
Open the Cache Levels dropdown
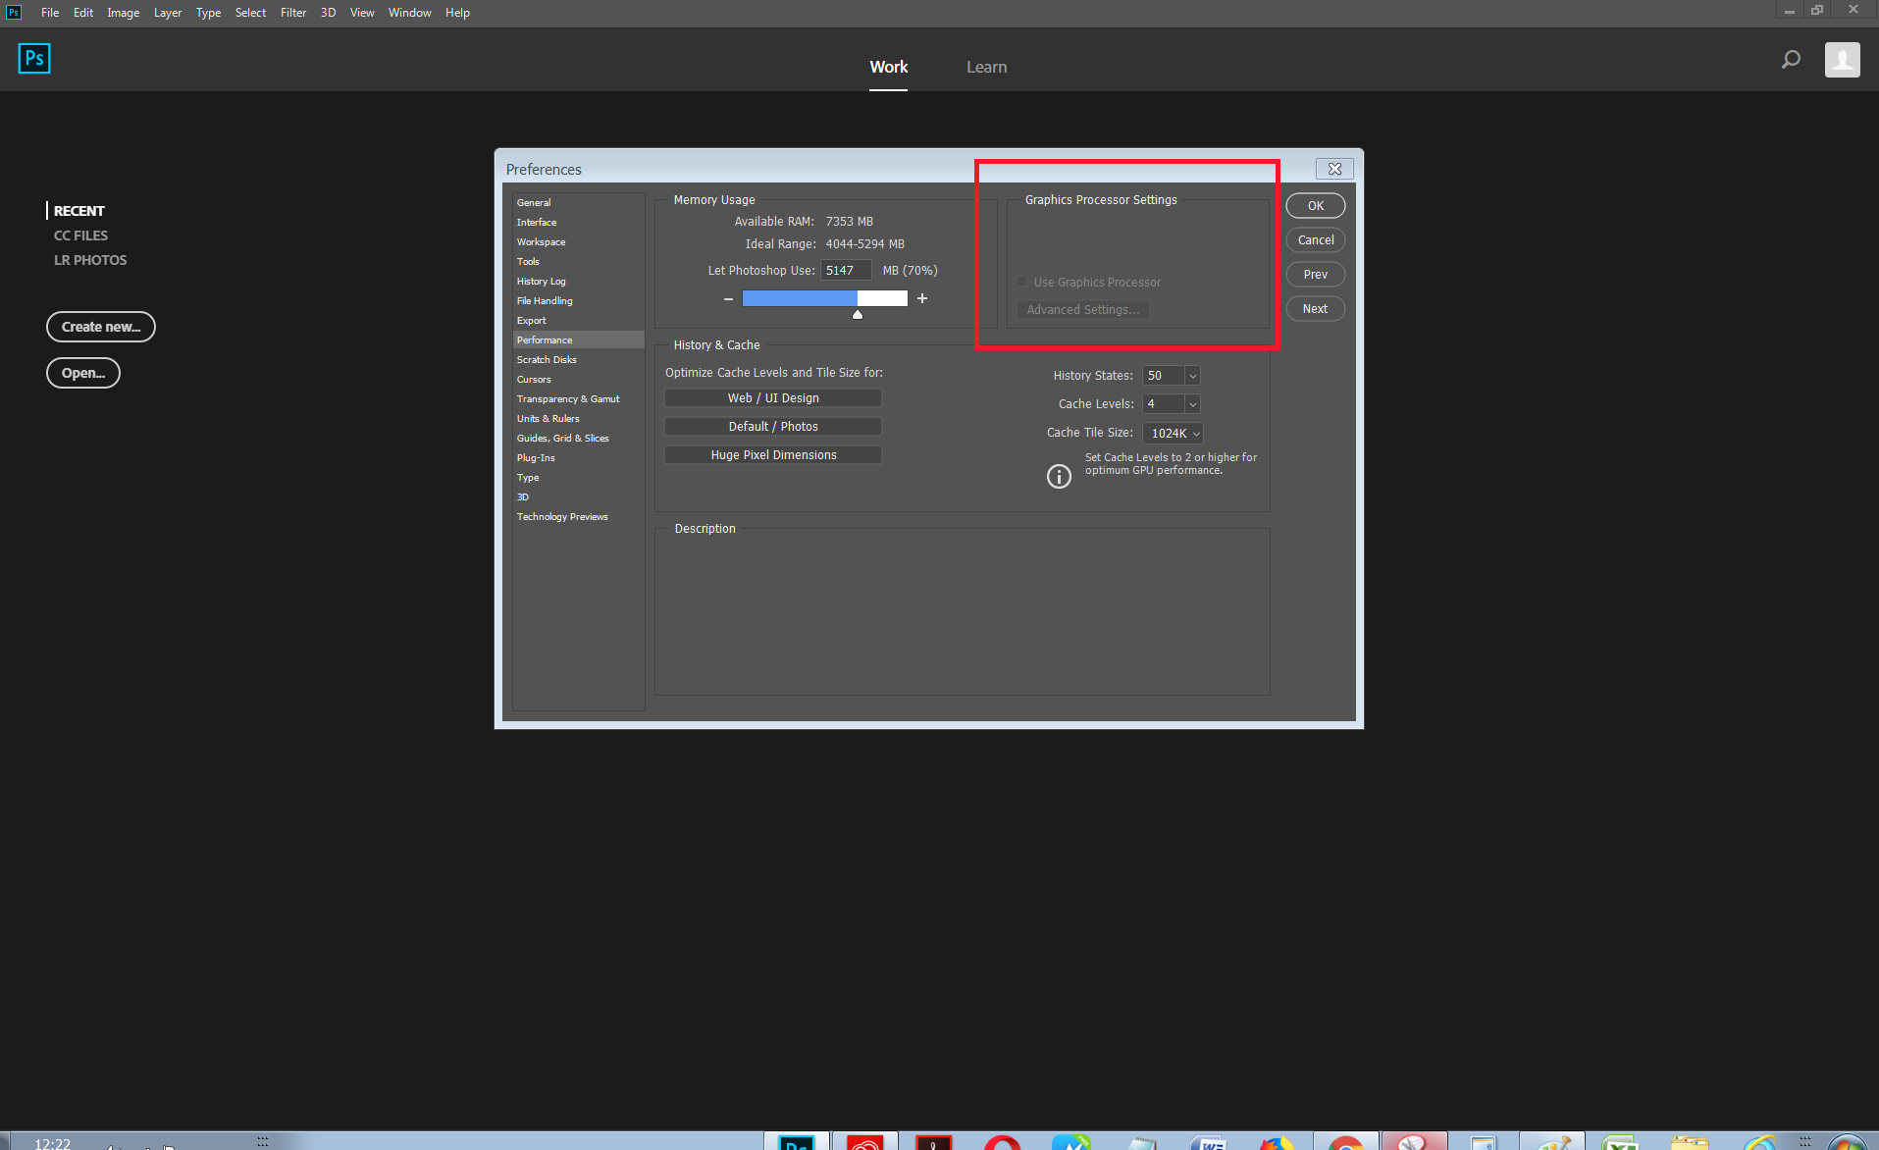(1192, 404)
